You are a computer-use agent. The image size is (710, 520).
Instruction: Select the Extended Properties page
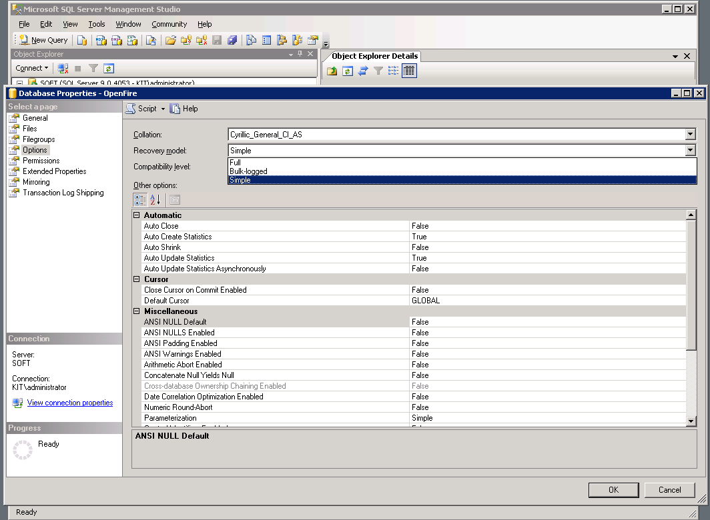(x=54, y=171)
